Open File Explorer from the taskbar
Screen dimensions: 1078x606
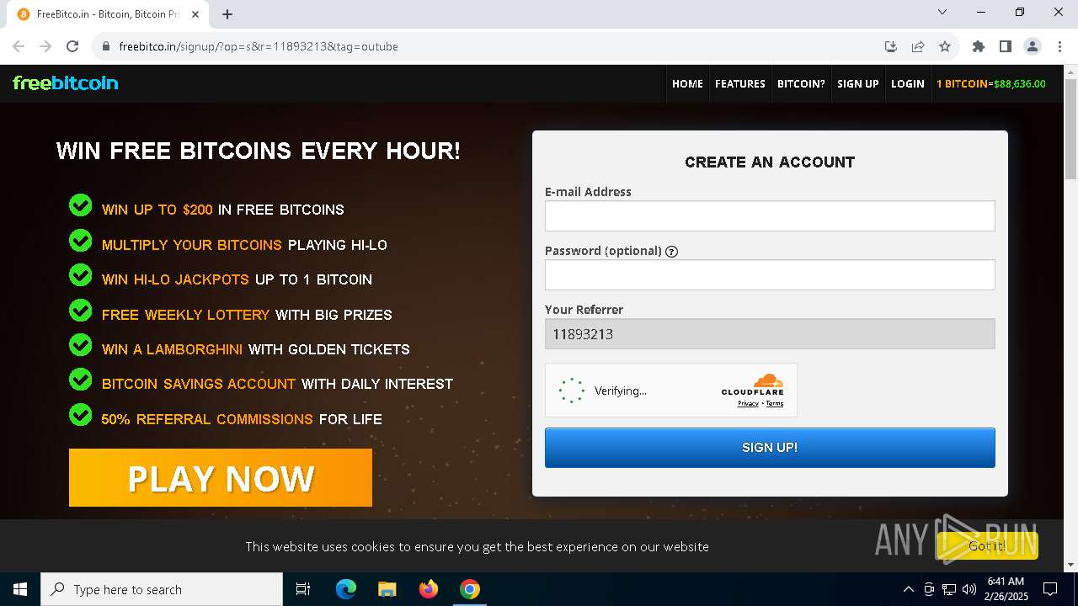pos(387,589)
